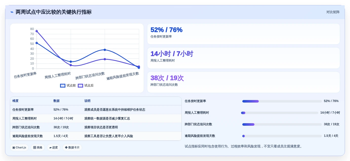Image resolution: width=350 pixels, height=161 pixels.
Task: Select the 进度 tag chip
Action: [53, 148]
